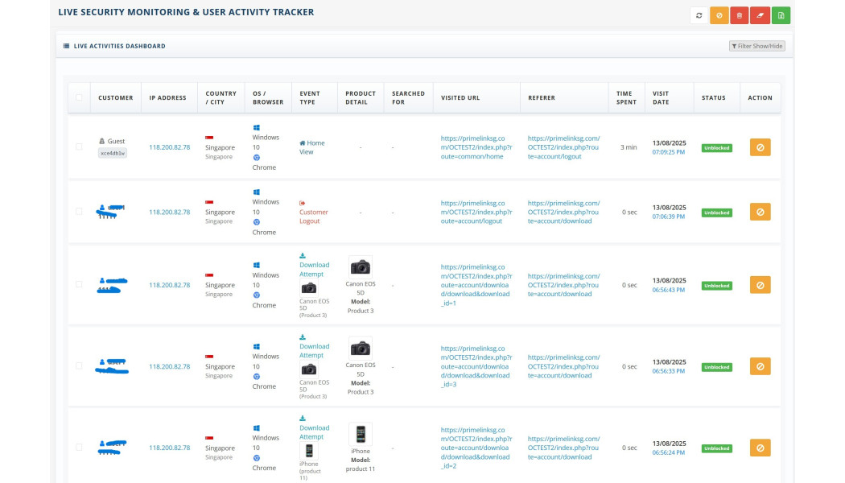
Task: Click Download Attempt in the 06:56:43 PM row
Action: tap(314, 270)
